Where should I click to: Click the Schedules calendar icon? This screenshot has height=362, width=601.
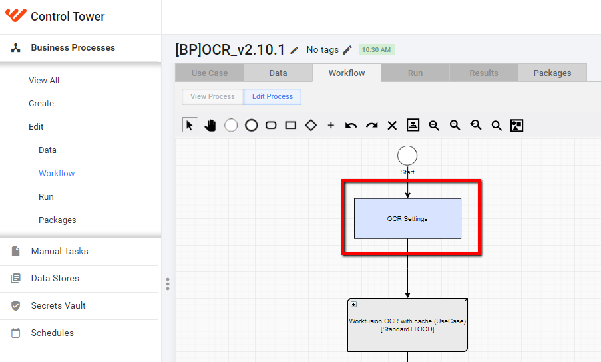coord(15,333)
